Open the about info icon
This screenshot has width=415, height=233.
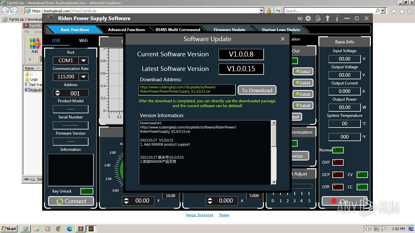pyautogui.click(x=337, y=18)
